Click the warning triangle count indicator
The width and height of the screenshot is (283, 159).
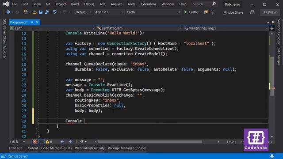pos(49,142)
